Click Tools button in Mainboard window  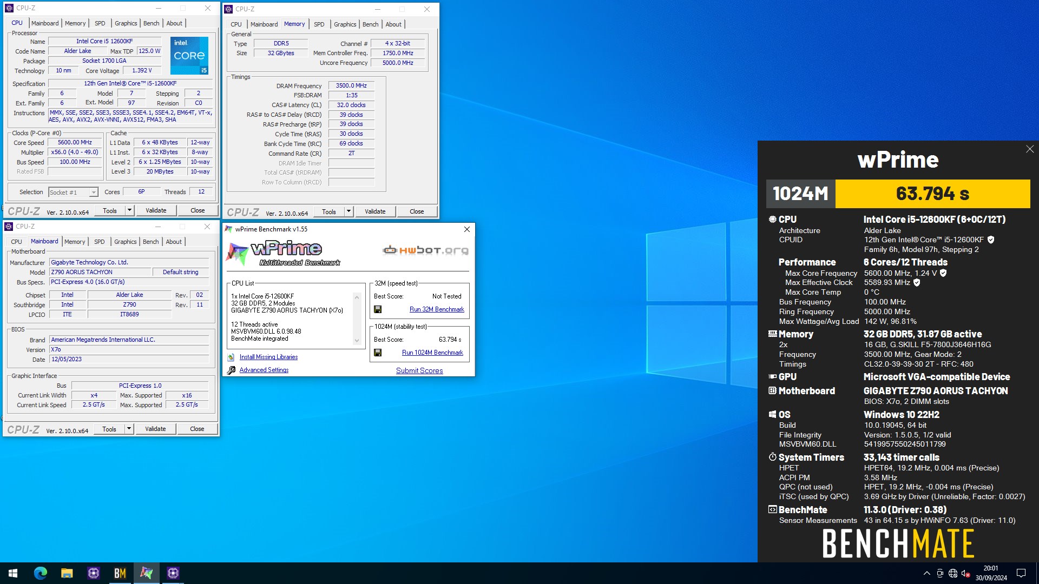tap(109, 429)
